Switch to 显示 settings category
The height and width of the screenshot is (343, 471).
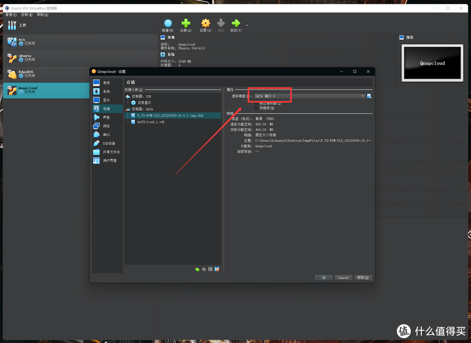(107, 100)
